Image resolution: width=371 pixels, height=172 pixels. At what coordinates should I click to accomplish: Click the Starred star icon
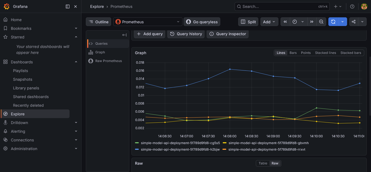click(5, 37)
